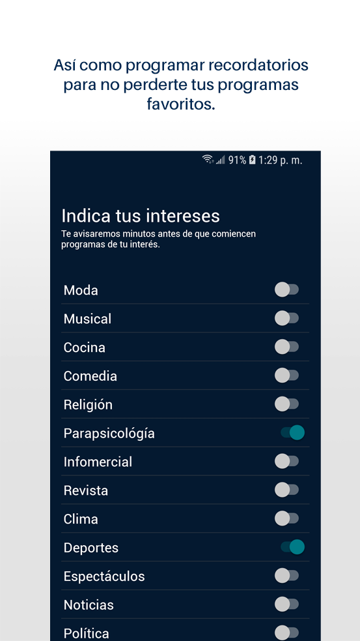The width and height of the screenshot is (360, 641).
Task: Enable the Moda interest toggle
Action: [286, 290]
